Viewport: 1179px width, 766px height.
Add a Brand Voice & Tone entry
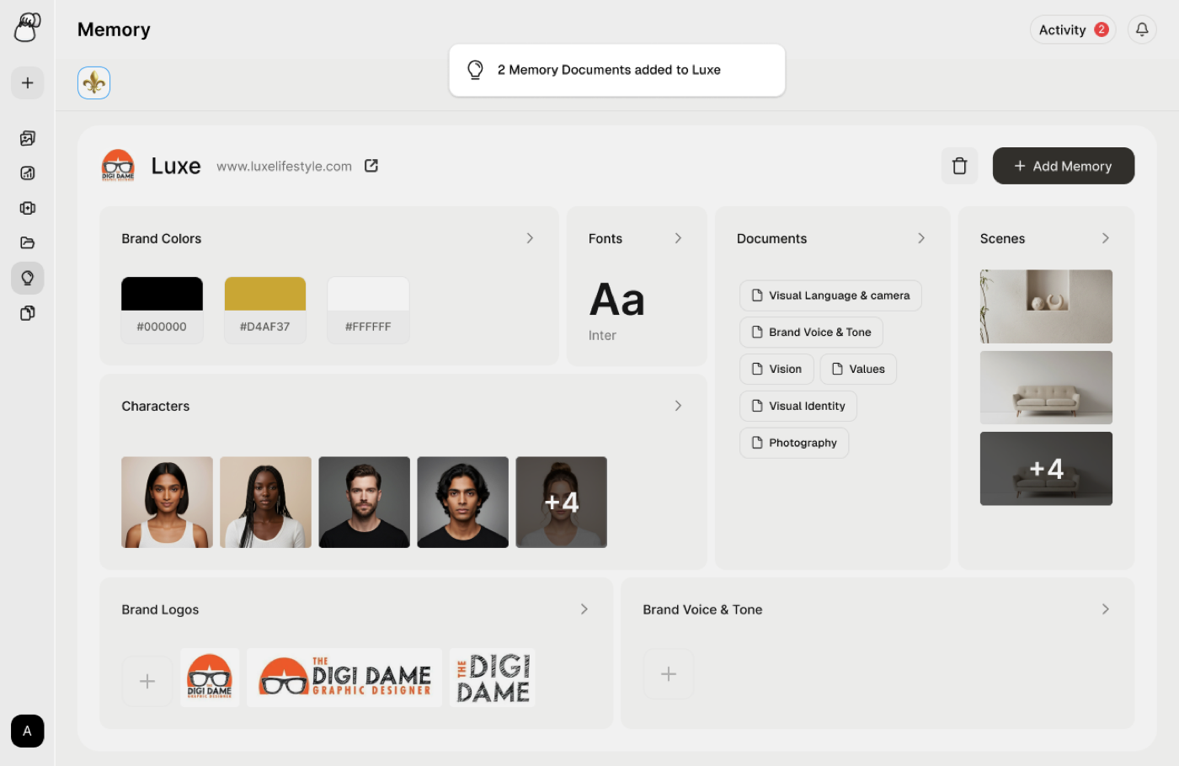tap(669, 673)
